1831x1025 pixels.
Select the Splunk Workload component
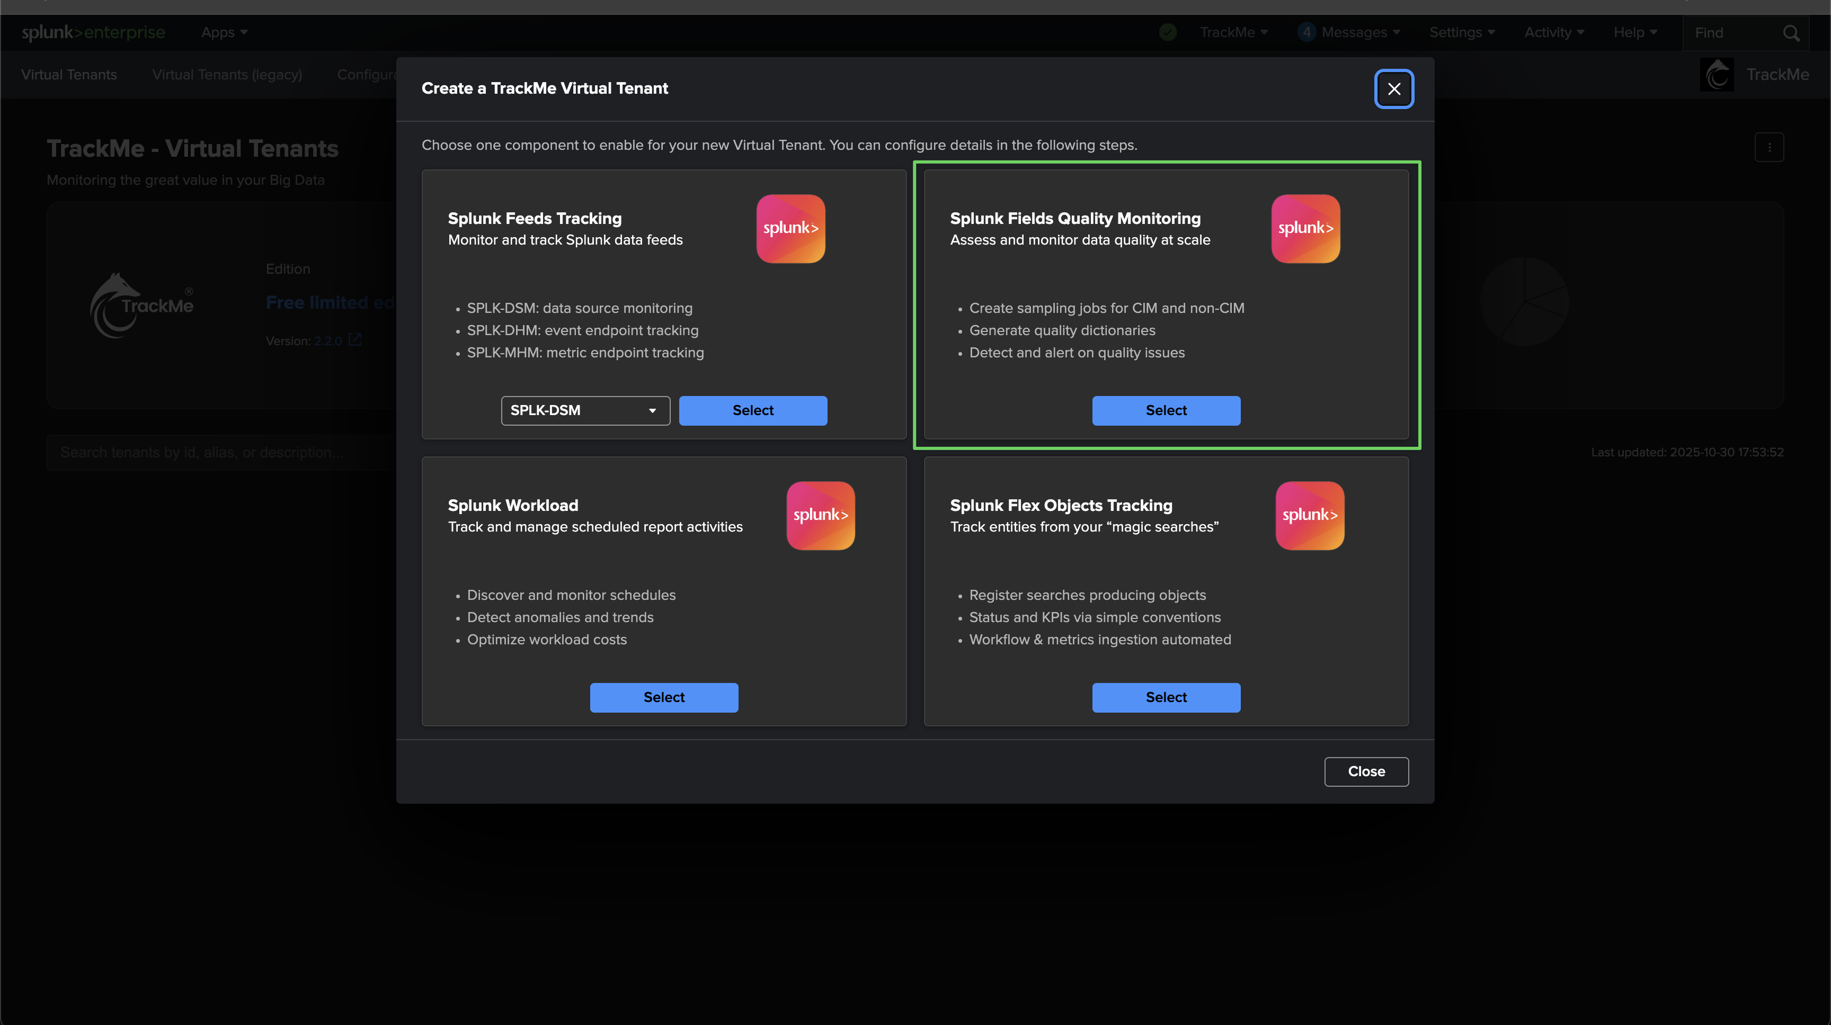(x=664, y=697)
